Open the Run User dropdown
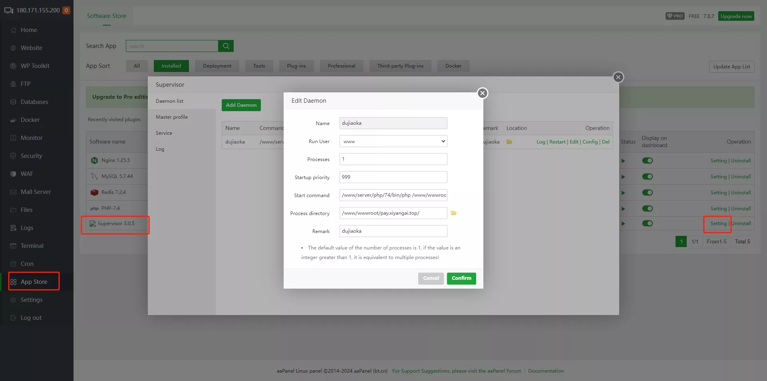The width and height of the screenshot is (767, 381). [393, 141]
